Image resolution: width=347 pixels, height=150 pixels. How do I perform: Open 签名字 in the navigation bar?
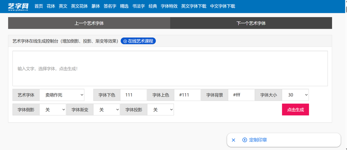[110, 6]
